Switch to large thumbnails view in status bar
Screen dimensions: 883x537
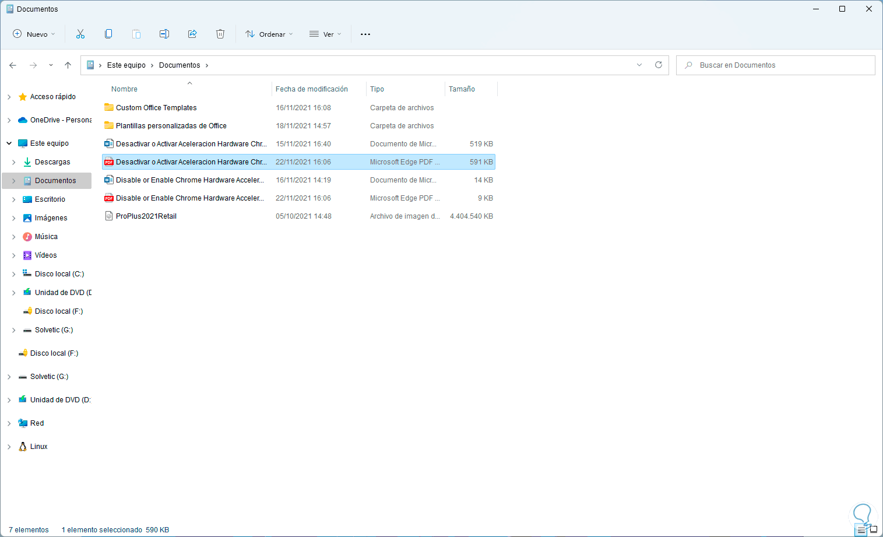pos(873,530)
